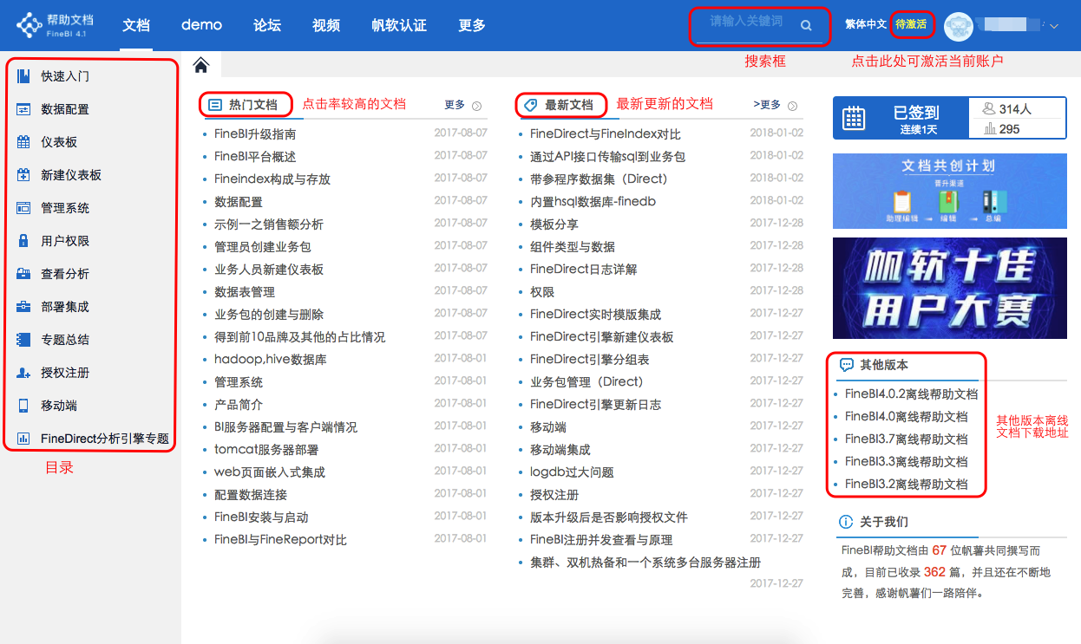
Task: Go to home via house icon
Action: (201, 65)
